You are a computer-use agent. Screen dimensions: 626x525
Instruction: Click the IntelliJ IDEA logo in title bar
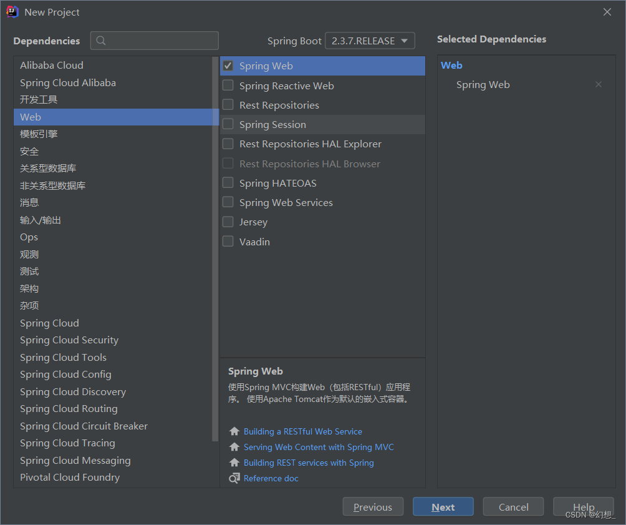12,12
